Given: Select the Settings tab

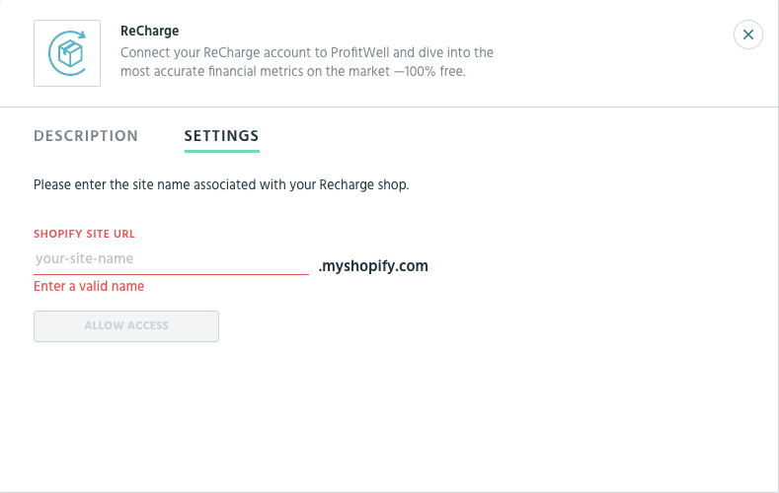Looking at the screenshot, I should click(x=221, y=136).
